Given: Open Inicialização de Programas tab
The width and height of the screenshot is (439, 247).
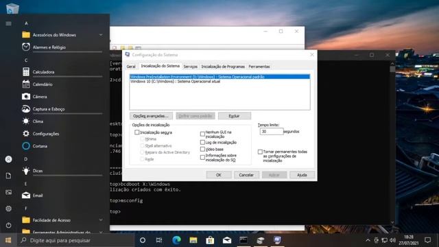Looking at the screenshot, I should coord(223,67).
